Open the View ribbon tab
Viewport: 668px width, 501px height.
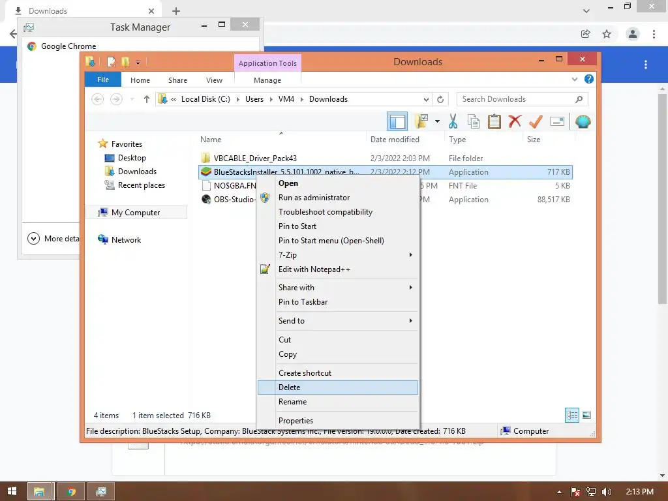pyautogui.click(x=214, y=80)
